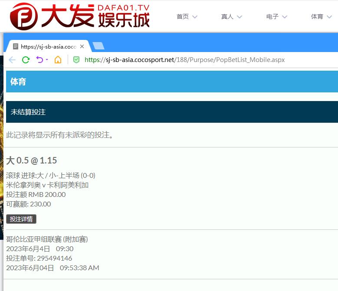Expand the 真人 navigation chevron
Viewport: 338px width, 291px height.
pyautogui.click(x=239, y=17)
